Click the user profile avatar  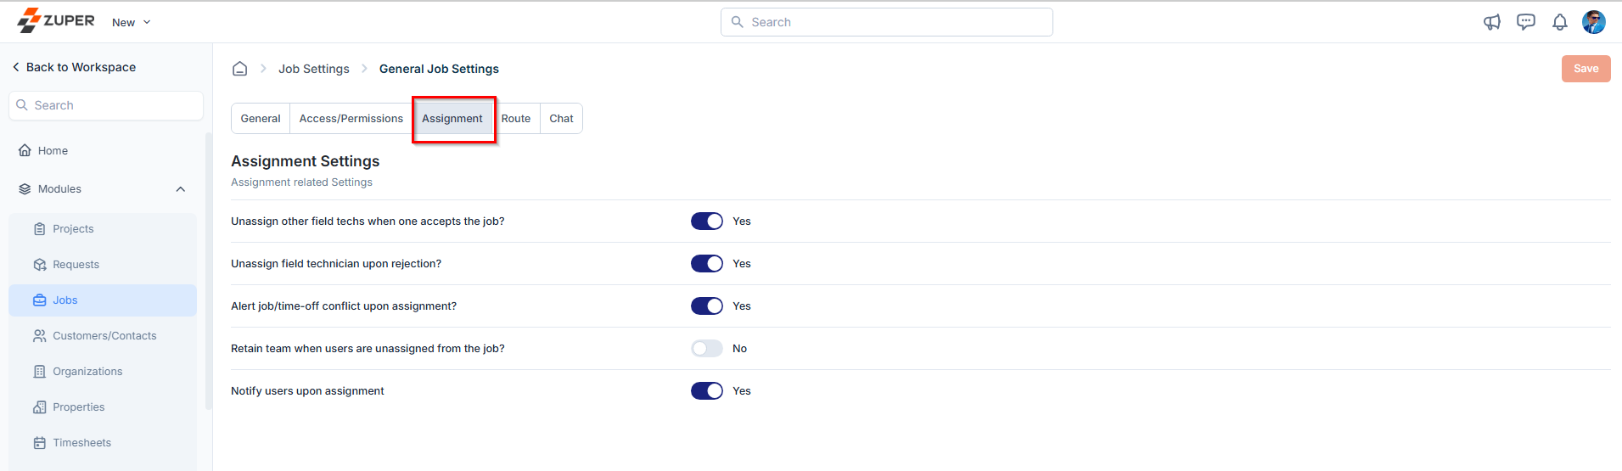click(1593, 22)
